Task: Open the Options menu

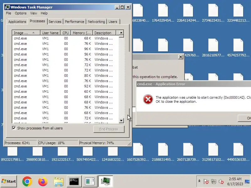Action: coord(21,13)
